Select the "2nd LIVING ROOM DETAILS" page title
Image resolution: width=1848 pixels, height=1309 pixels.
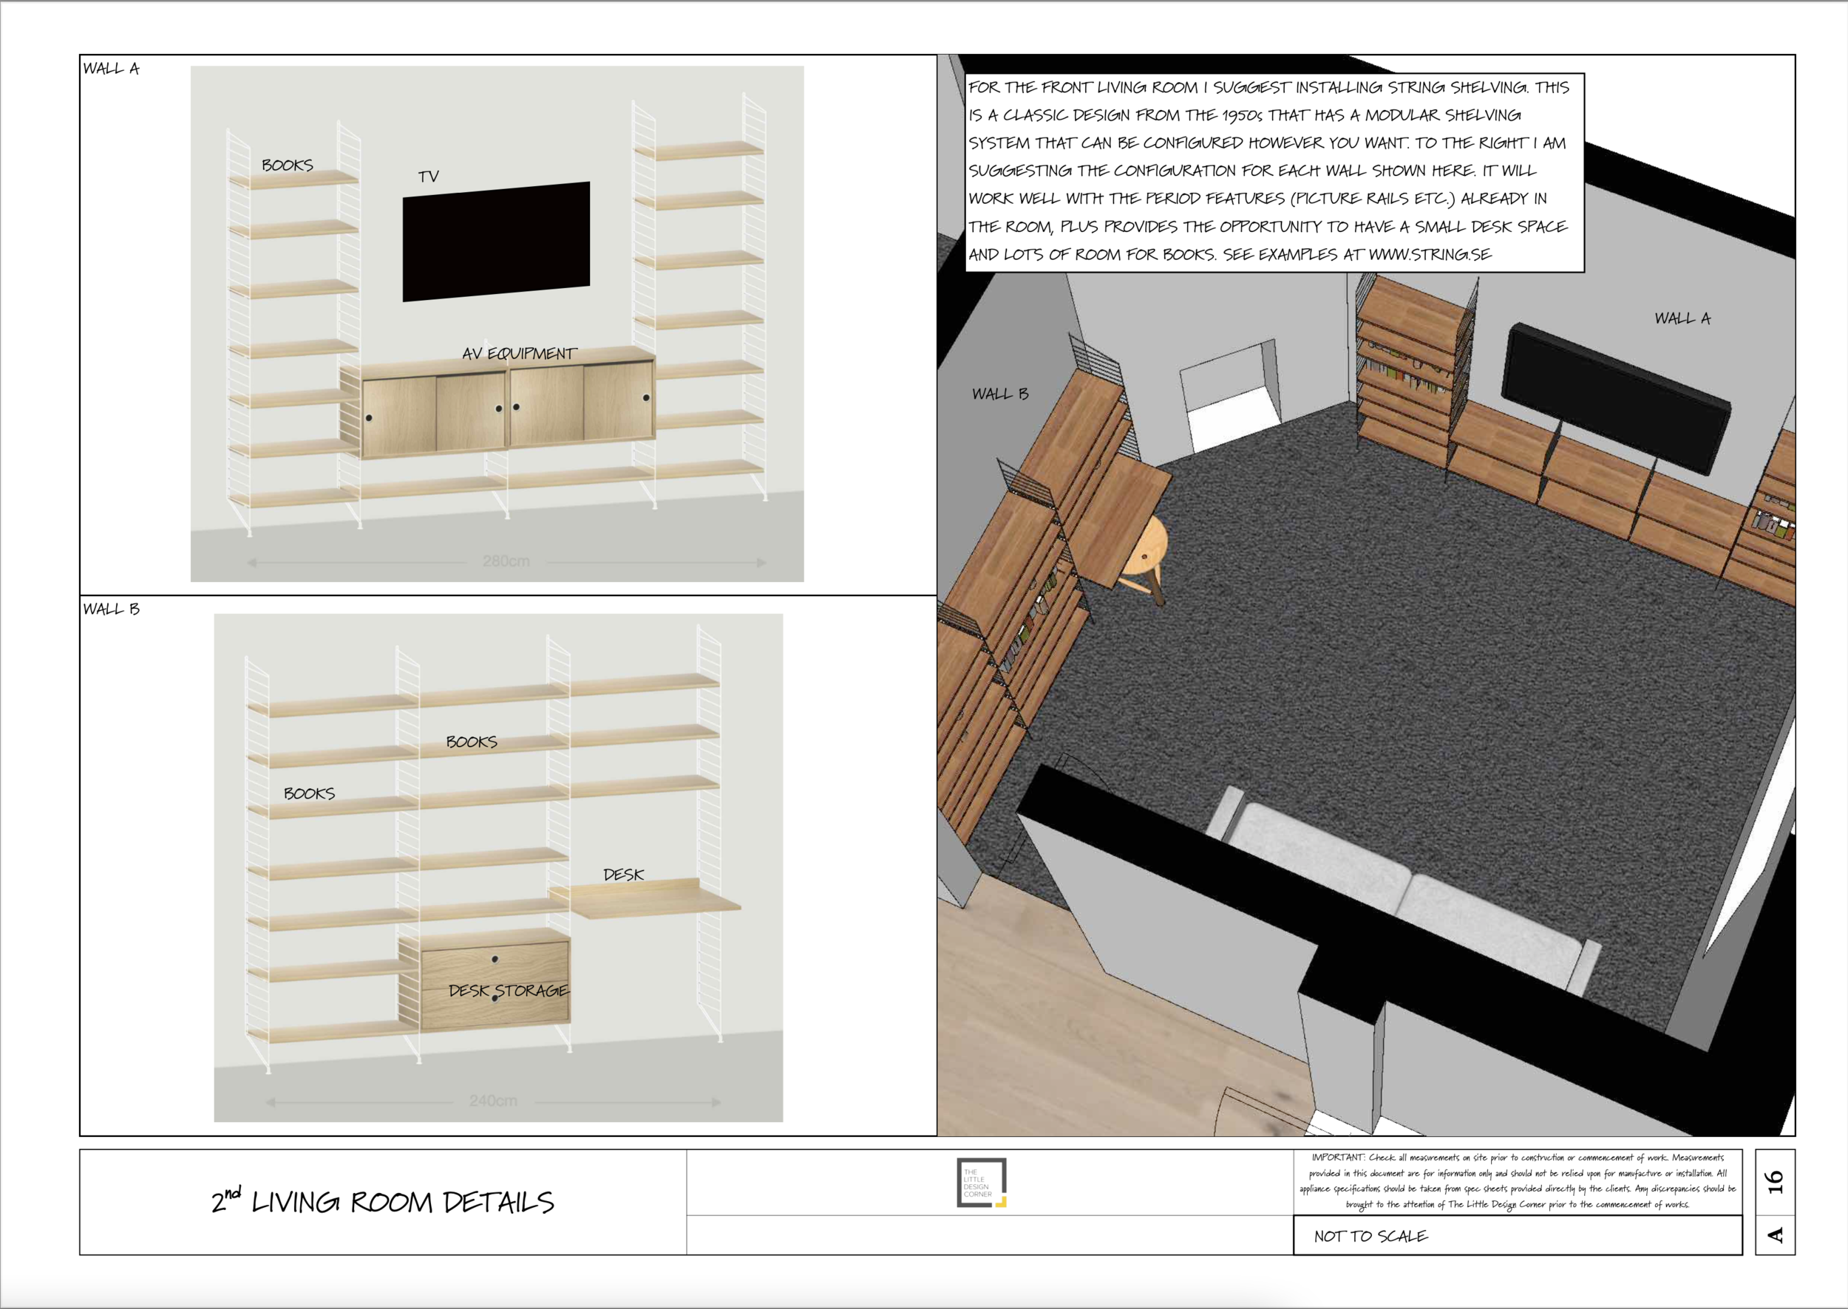382,1201
